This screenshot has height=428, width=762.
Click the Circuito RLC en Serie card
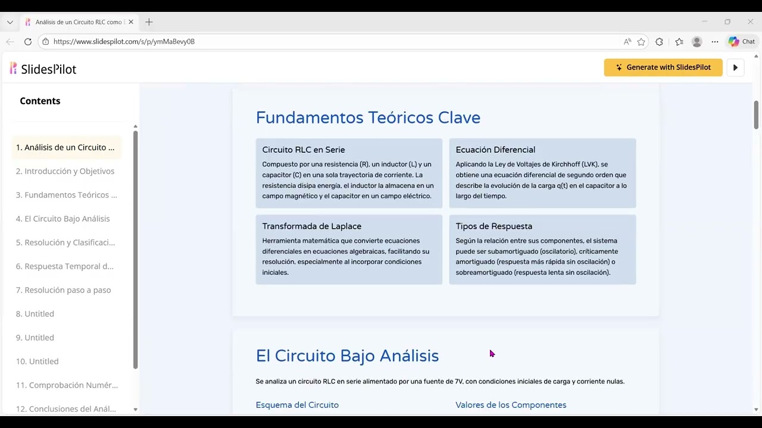click(349, 173)
